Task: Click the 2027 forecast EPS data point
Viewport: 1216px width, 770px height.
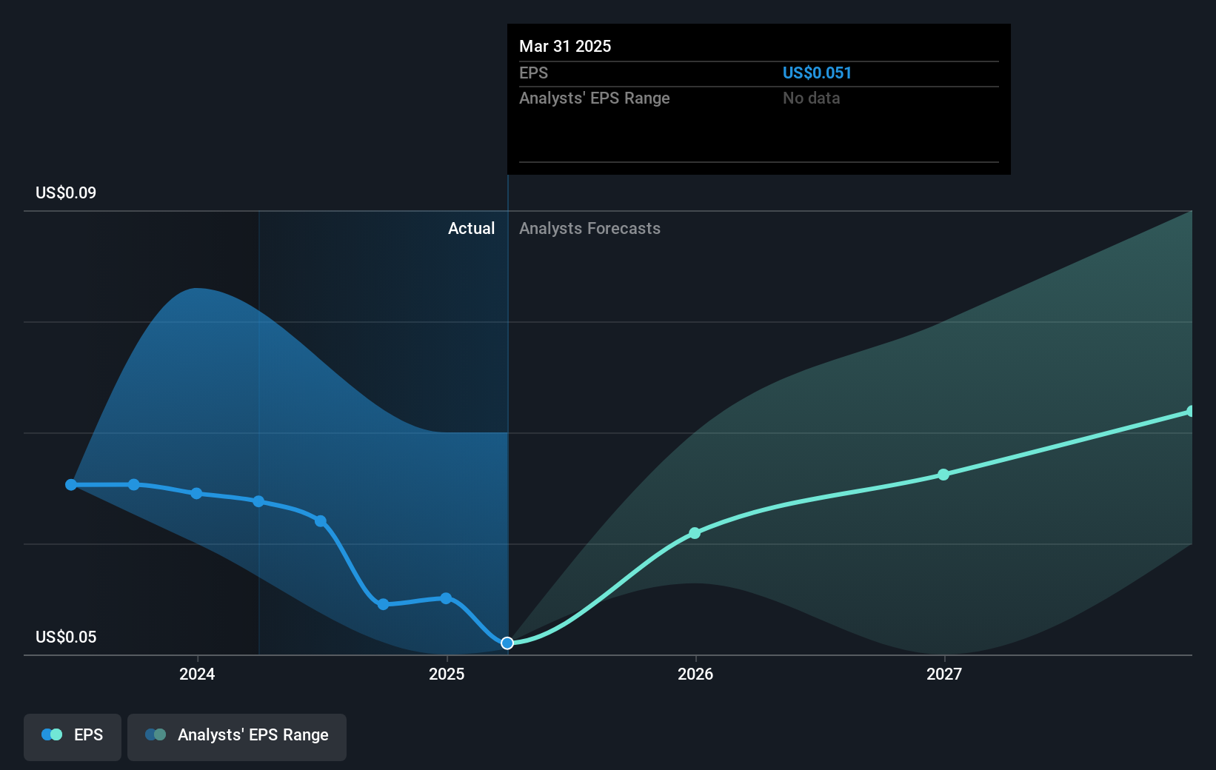Action: (943, 475)
